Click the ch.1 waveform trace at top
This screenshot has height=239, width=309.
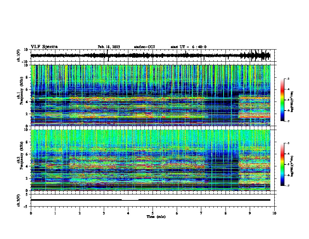150,55
